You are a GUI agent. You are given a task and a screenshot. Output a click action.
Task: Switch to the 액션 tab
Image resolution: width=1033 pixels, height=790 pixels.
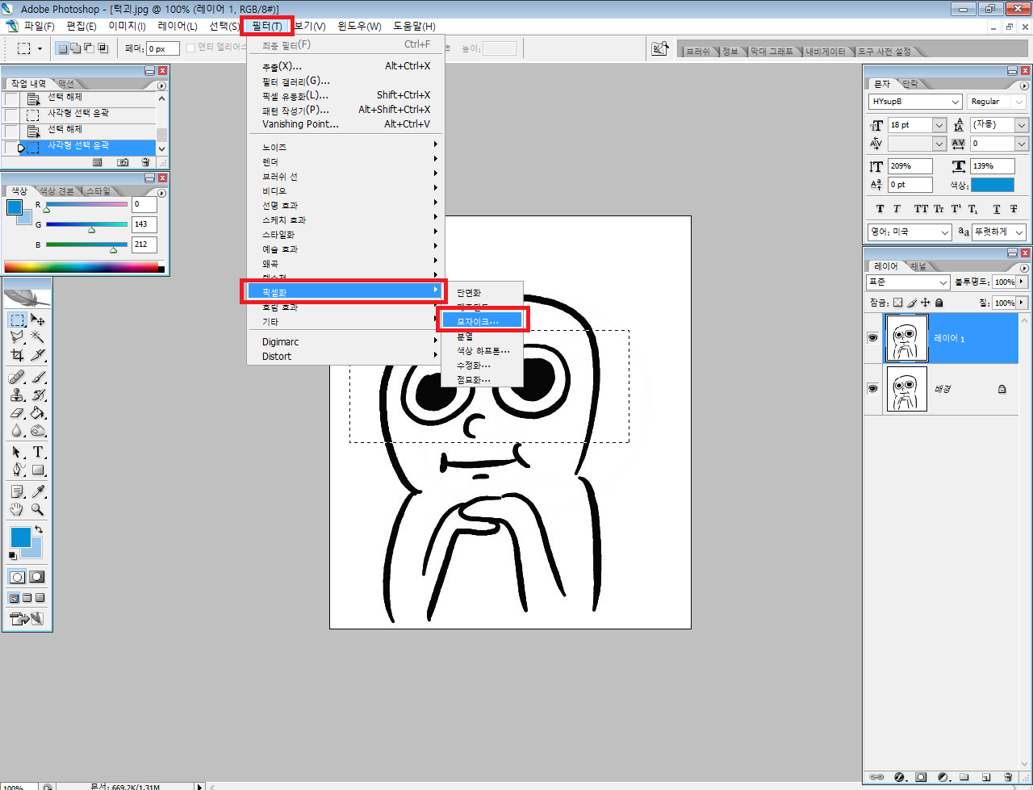coord(66,84)
